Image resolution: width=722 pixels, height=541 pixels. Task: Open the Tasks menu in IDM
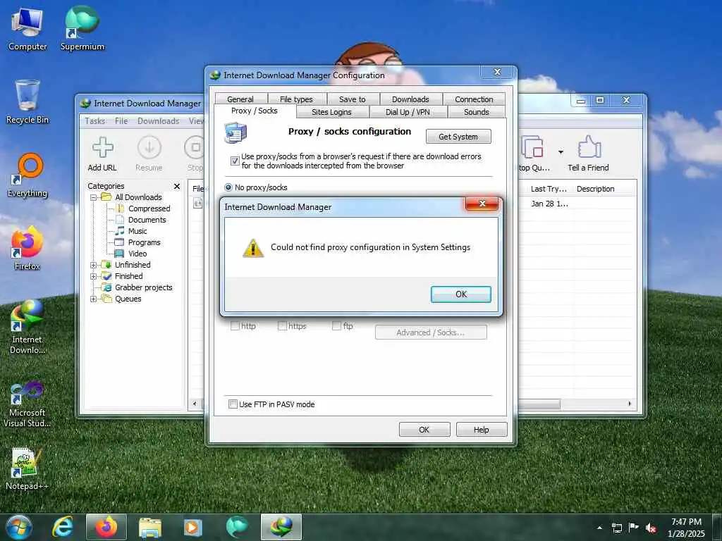point(95,121)
